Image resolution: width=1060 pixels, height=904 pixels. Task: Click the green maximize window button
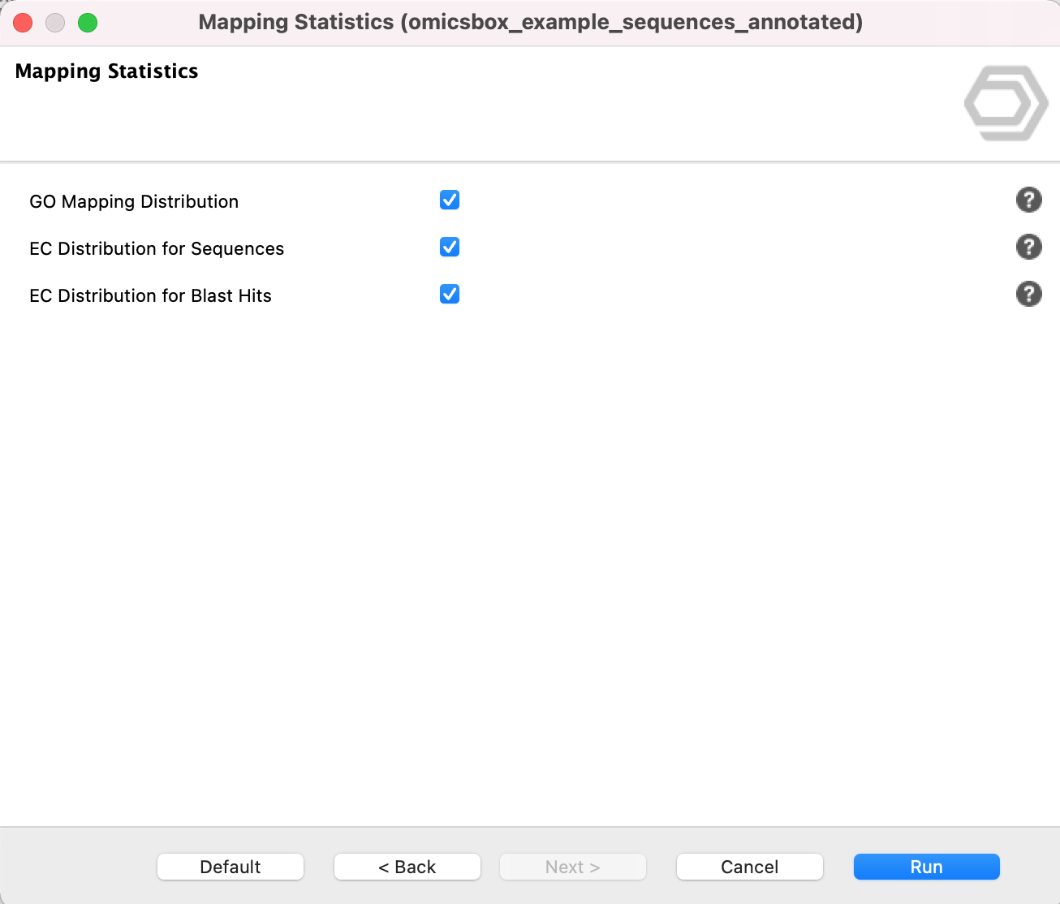coord(88,23)
